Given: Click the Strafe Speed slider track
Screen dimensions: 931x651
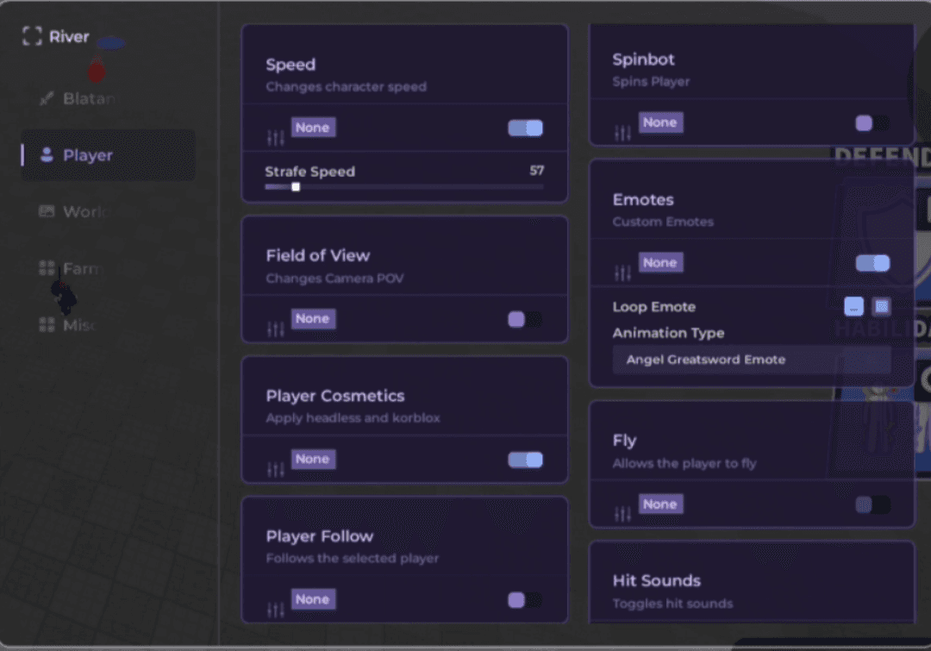Looking at the screenshot, I should point(403,187).
